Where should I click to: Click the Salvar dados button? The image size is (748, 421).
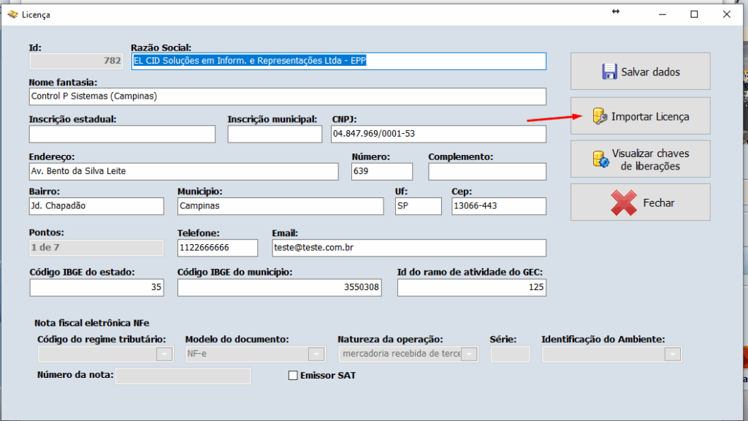(640, 70)
